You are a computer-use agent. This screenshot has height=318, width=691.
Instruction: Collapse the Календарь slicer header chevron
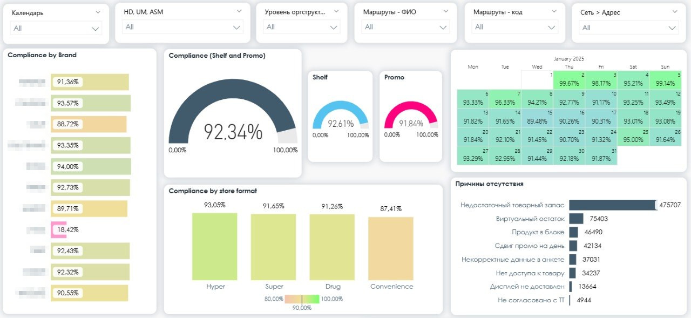pos(98,12)
